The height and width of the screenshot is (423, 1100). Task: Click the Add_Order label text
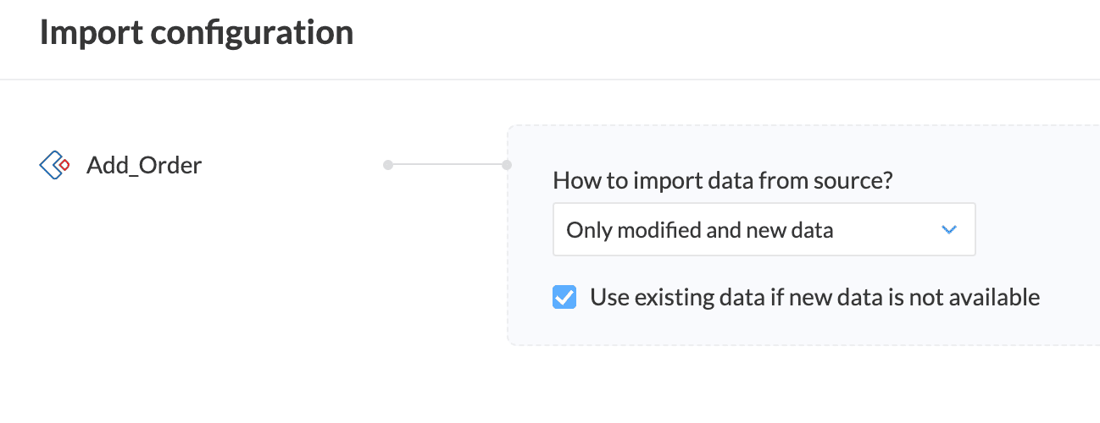pyautogui.click(x=144, y=165)
